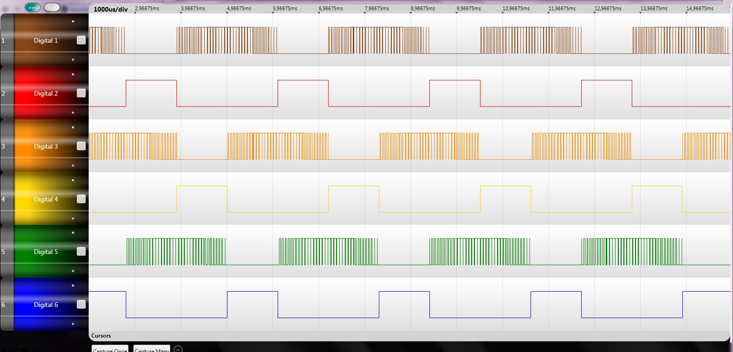Click the white >>> scroll-right button
The image size is (733, 352).
point(52,7)
